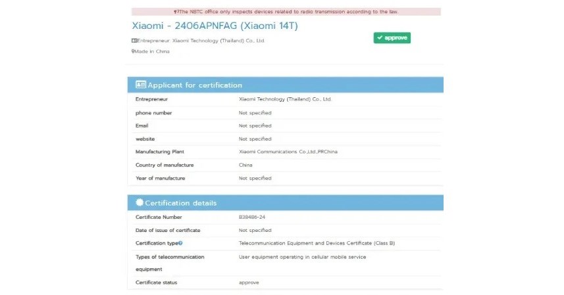Screen dimensions: 564x295
Task: Select the Date of issue of certificate label
Action: [168, 230]
